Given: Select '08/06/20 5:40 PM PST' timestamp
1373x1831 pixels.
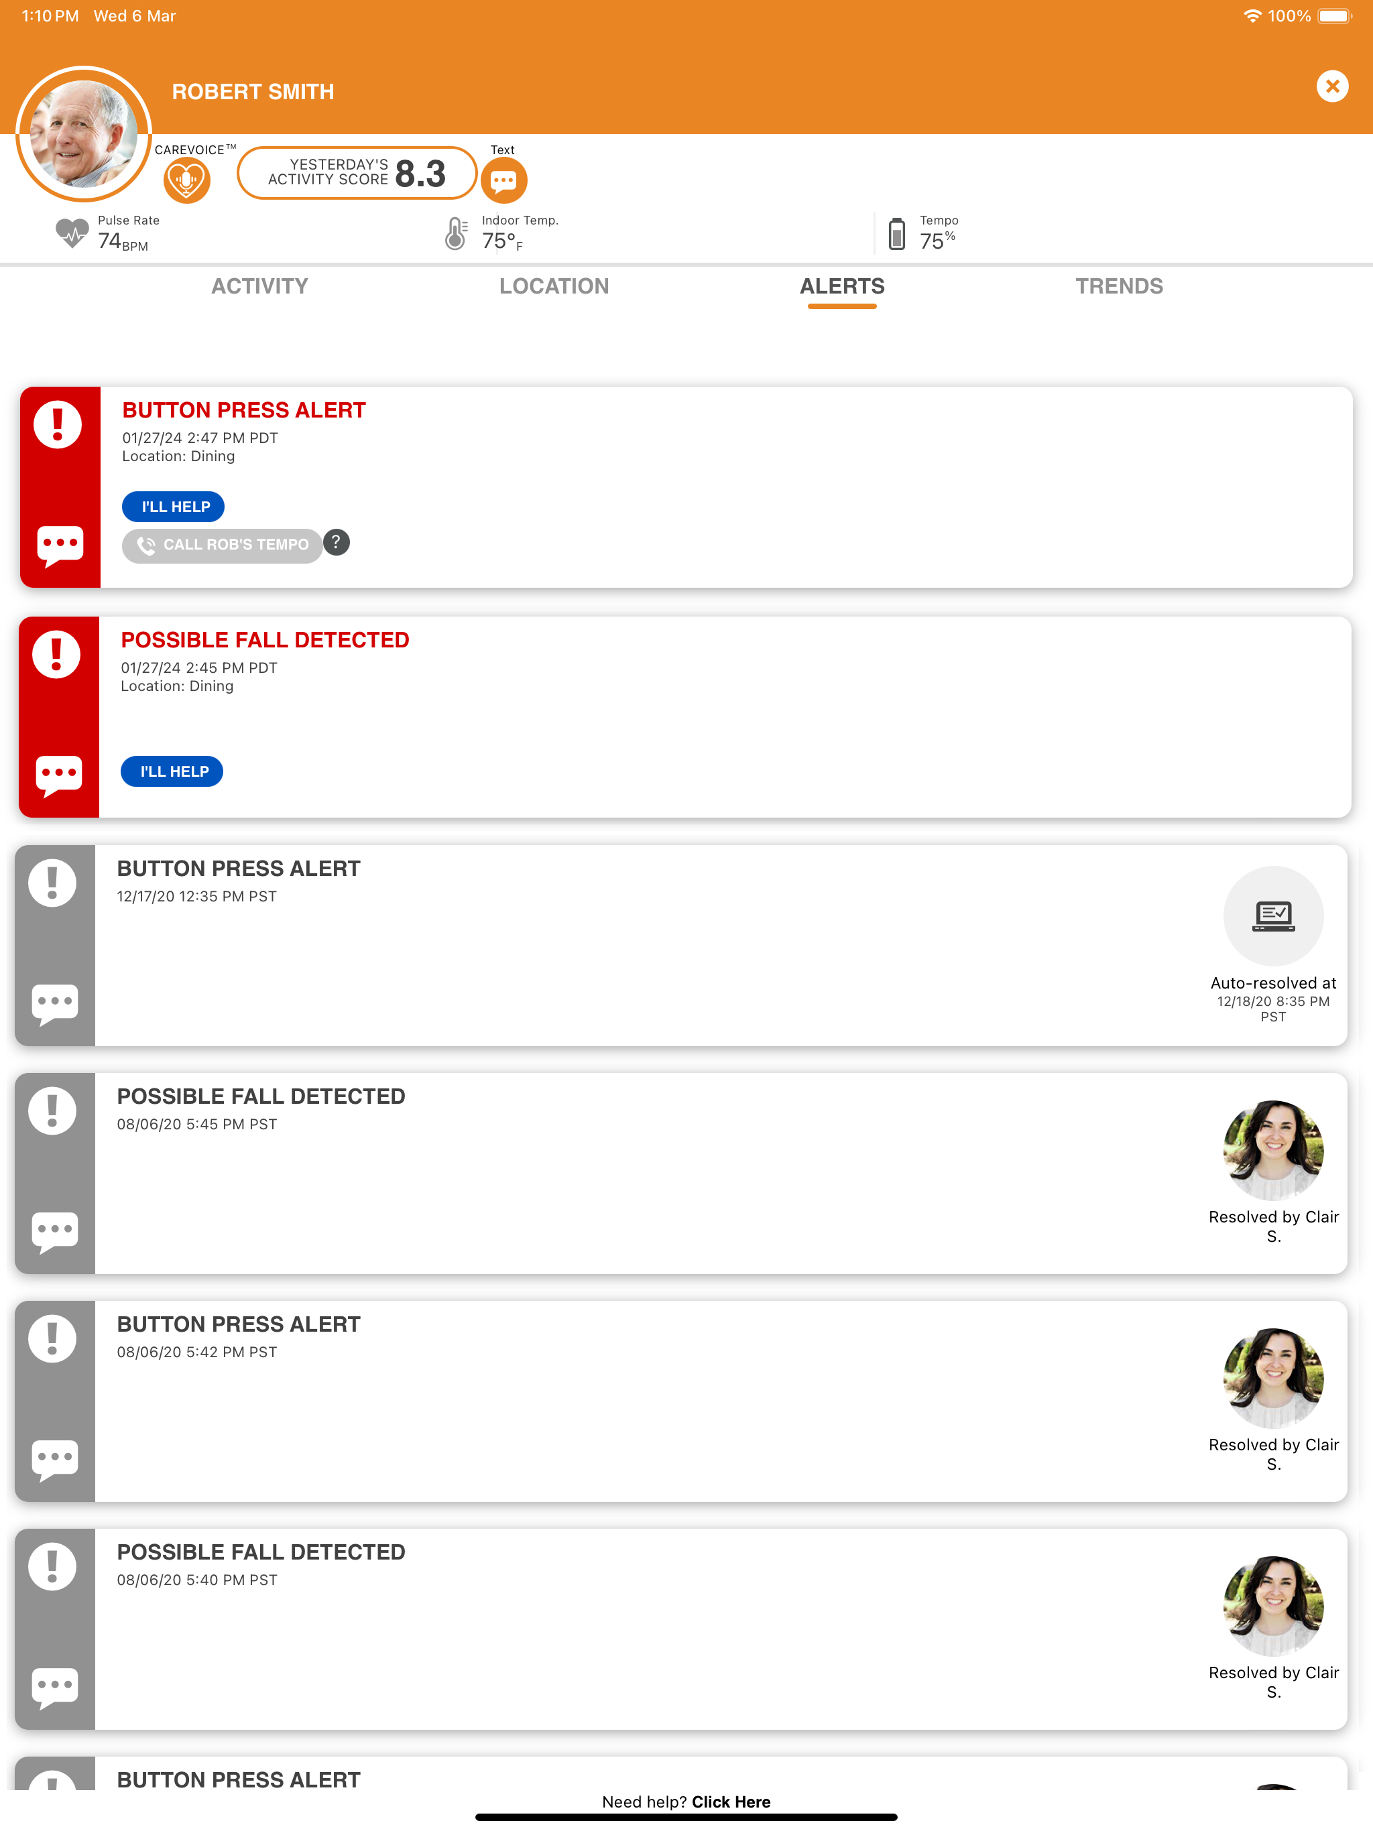Looking at the screenshot, I should pyautogui.click(x=196, y=1580).
